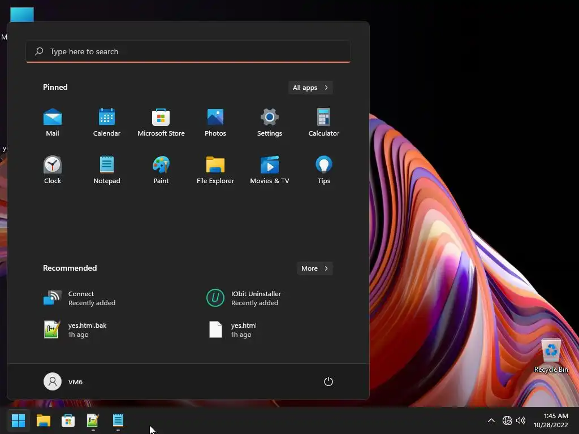The width and height of the screenshot is (579, 434).
Task: Open Settings from pinned apps
Action: (270, 123)
